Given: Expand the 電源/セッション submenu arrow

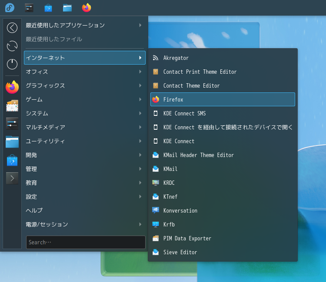Looking at the screenshot, I should coord(140,224).
